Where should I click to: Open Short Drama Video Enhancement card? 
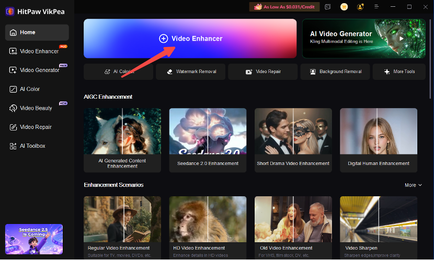point(293,140)
